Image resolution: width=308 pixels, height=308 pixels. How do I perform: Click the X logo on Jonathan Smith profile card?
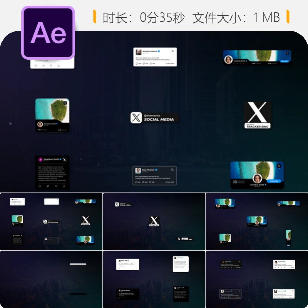[x=65, y=103]
